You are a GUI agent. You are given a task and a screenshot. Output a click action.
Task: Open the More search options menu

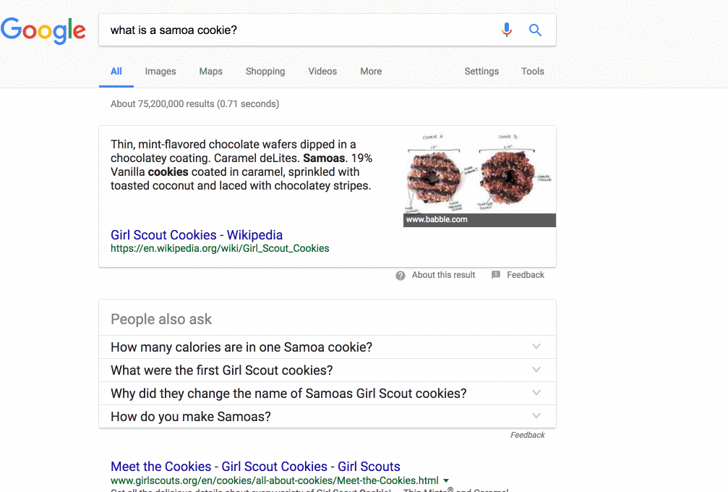pos(371,72)
